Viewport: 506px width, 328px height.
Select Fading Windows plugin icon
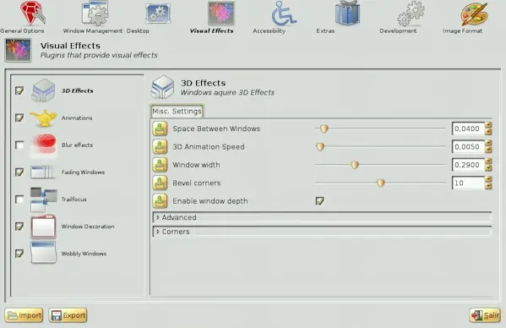(x=43, y=172)
